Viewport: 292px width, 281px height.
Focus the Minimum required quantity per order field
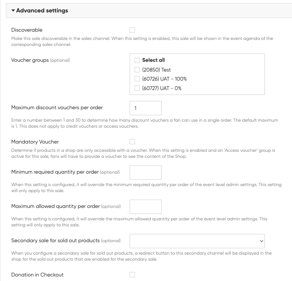(145, 173)
